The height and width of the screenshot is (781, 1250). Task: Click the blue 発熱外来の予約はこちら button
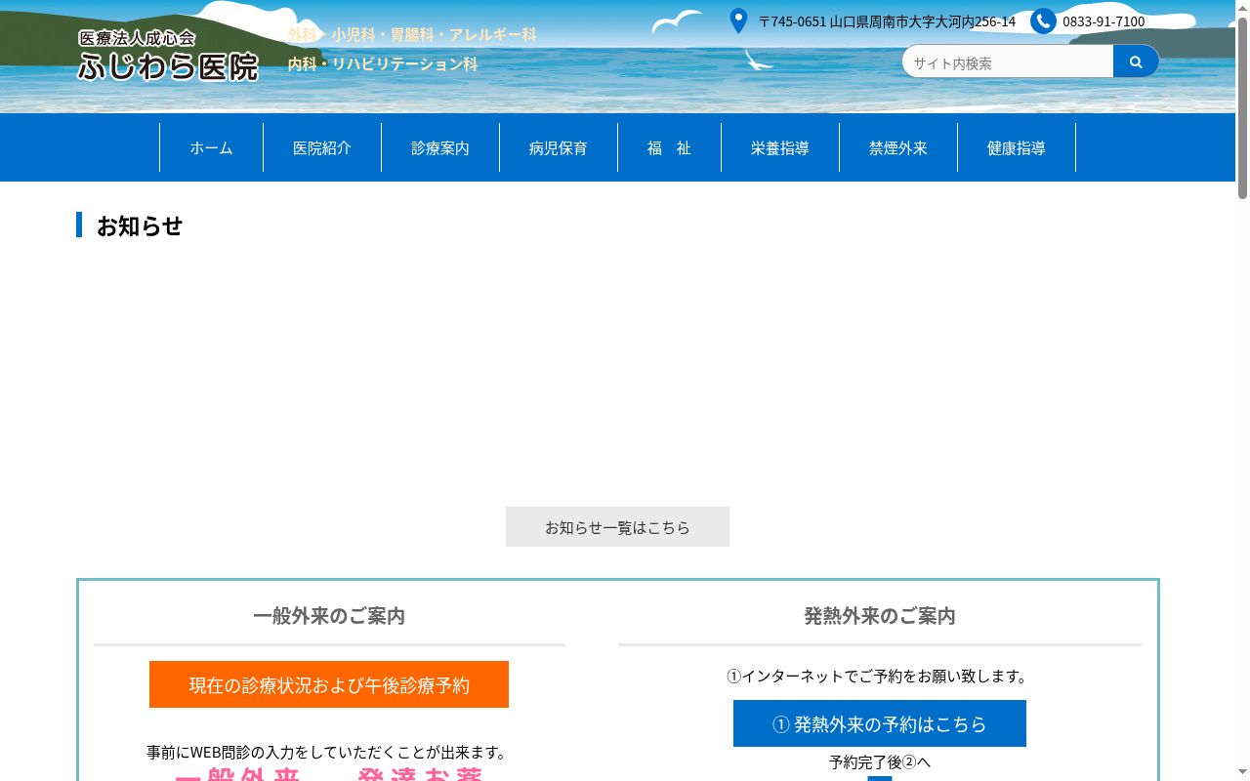point(880,723)
